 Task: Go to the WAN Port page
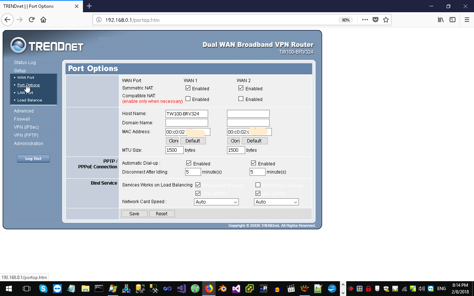26,78
